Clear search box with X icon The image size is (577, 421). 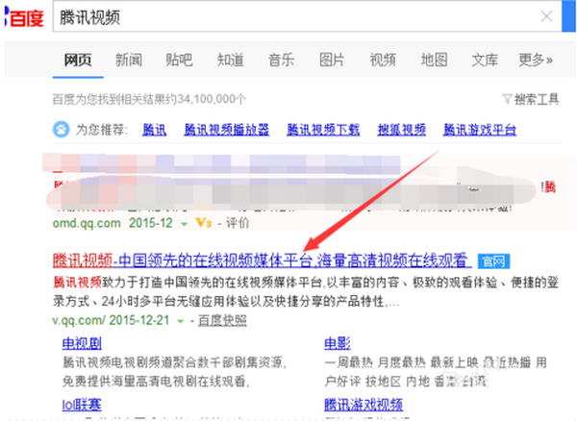[546, 16]
